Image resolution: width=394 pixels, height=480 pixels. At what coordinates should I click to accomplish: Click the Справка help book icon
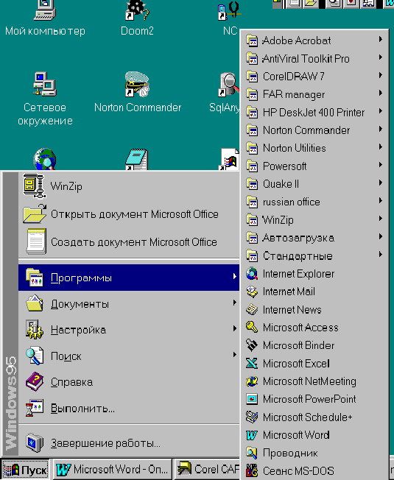pyautogui.click(x=35, y=382)
